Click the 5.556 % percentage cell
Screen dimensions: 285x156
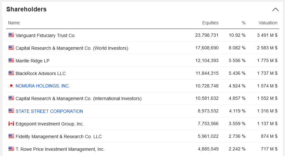[x=237, y=60]
